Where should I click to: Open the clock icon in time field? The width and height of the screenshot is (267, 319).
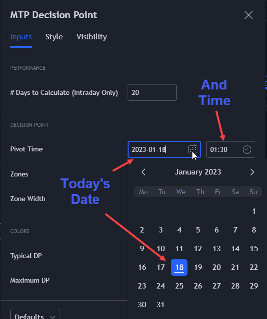click(247, 149)
